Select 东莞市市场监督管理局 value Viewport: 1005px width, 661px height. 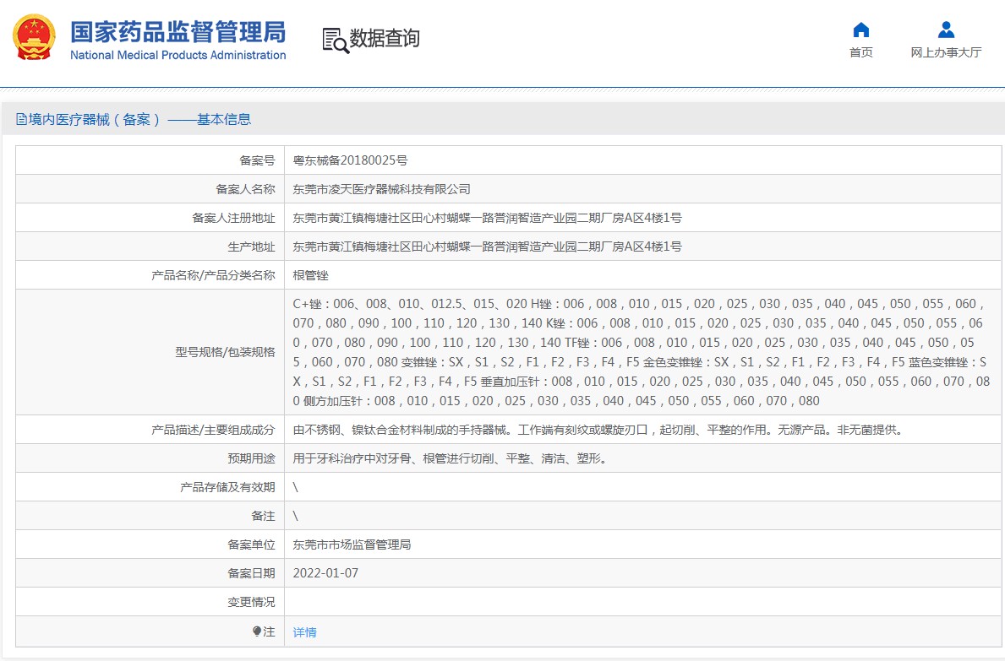(x=352, y=545)
